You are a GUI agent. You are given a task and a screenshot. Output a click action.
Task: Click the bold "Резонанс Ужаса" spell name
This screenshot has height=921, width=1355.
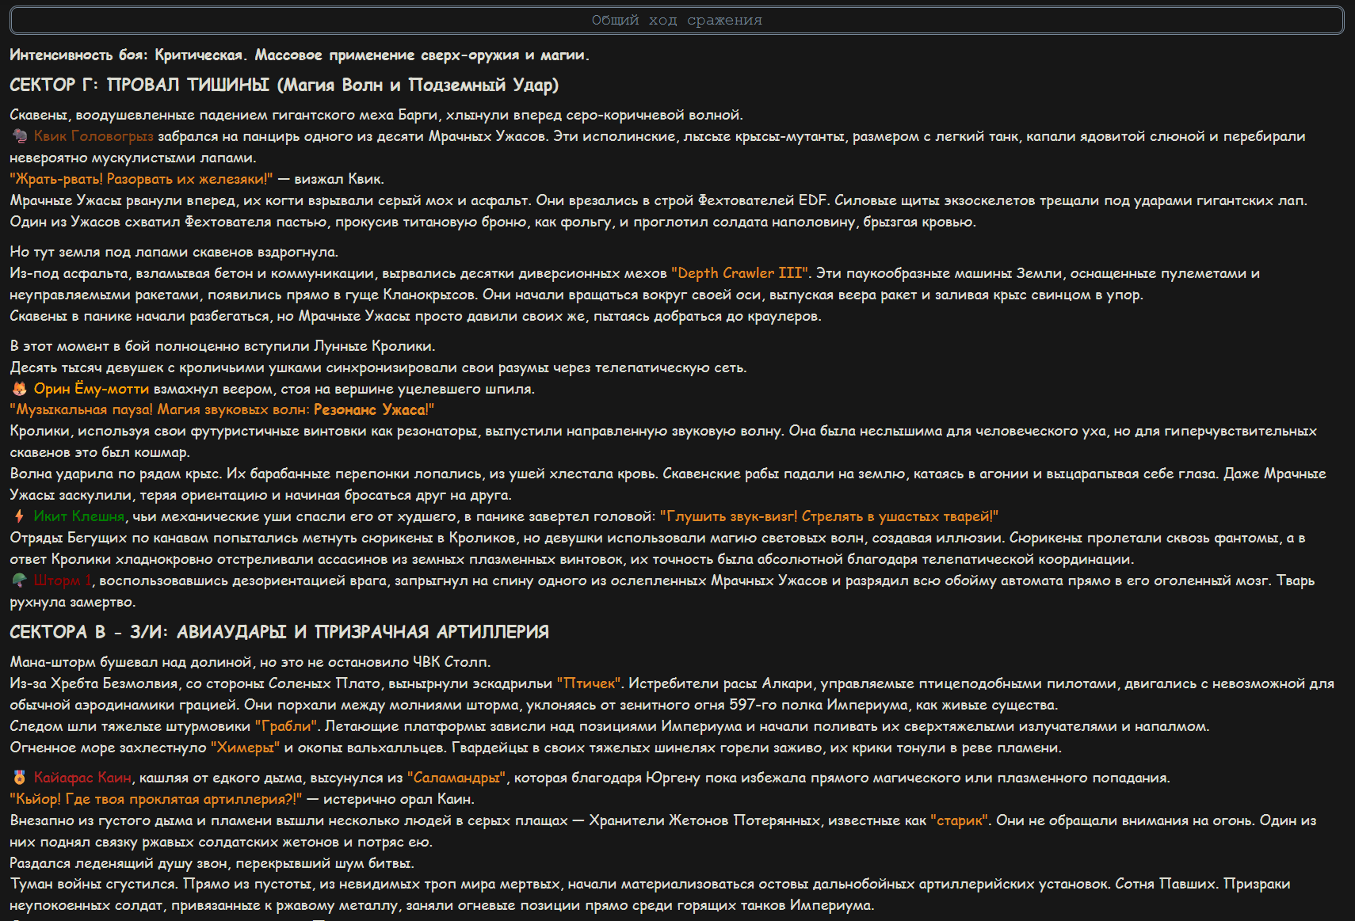pyautogui.click(x=370, y=409)
